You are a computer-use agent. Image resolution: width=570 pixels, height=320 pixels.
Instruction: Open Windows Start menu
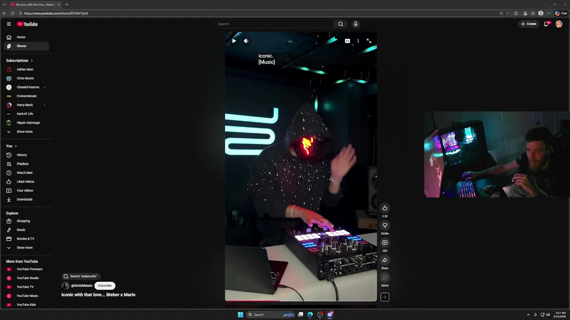pyautogui.click(x=240, y=315)
